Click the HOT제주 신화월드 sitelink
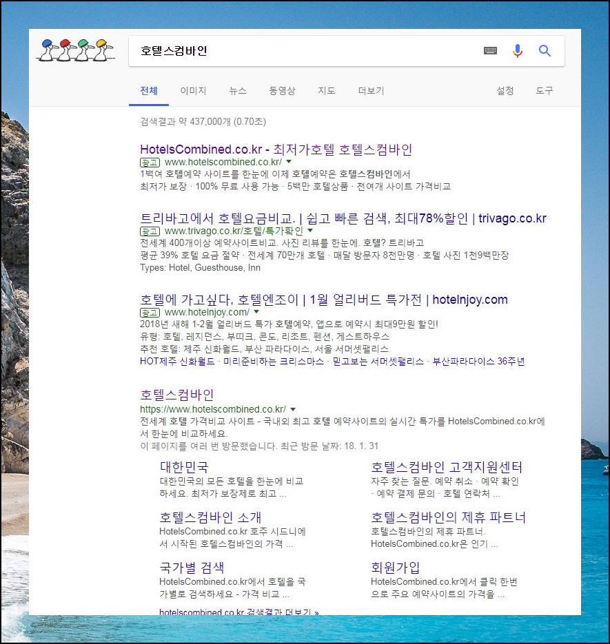Screen dimensions: 610x644 coord(177,362)
